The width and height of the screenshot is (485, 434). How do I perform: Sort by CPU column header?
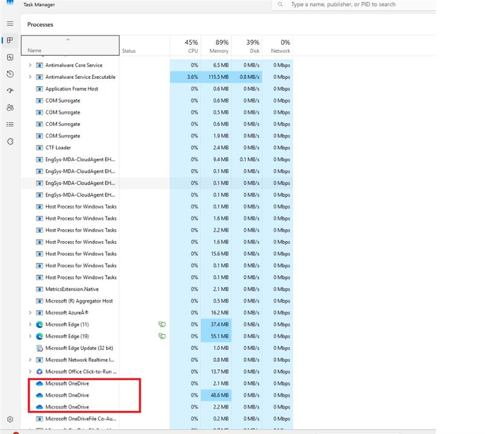(x=186, y=45)
